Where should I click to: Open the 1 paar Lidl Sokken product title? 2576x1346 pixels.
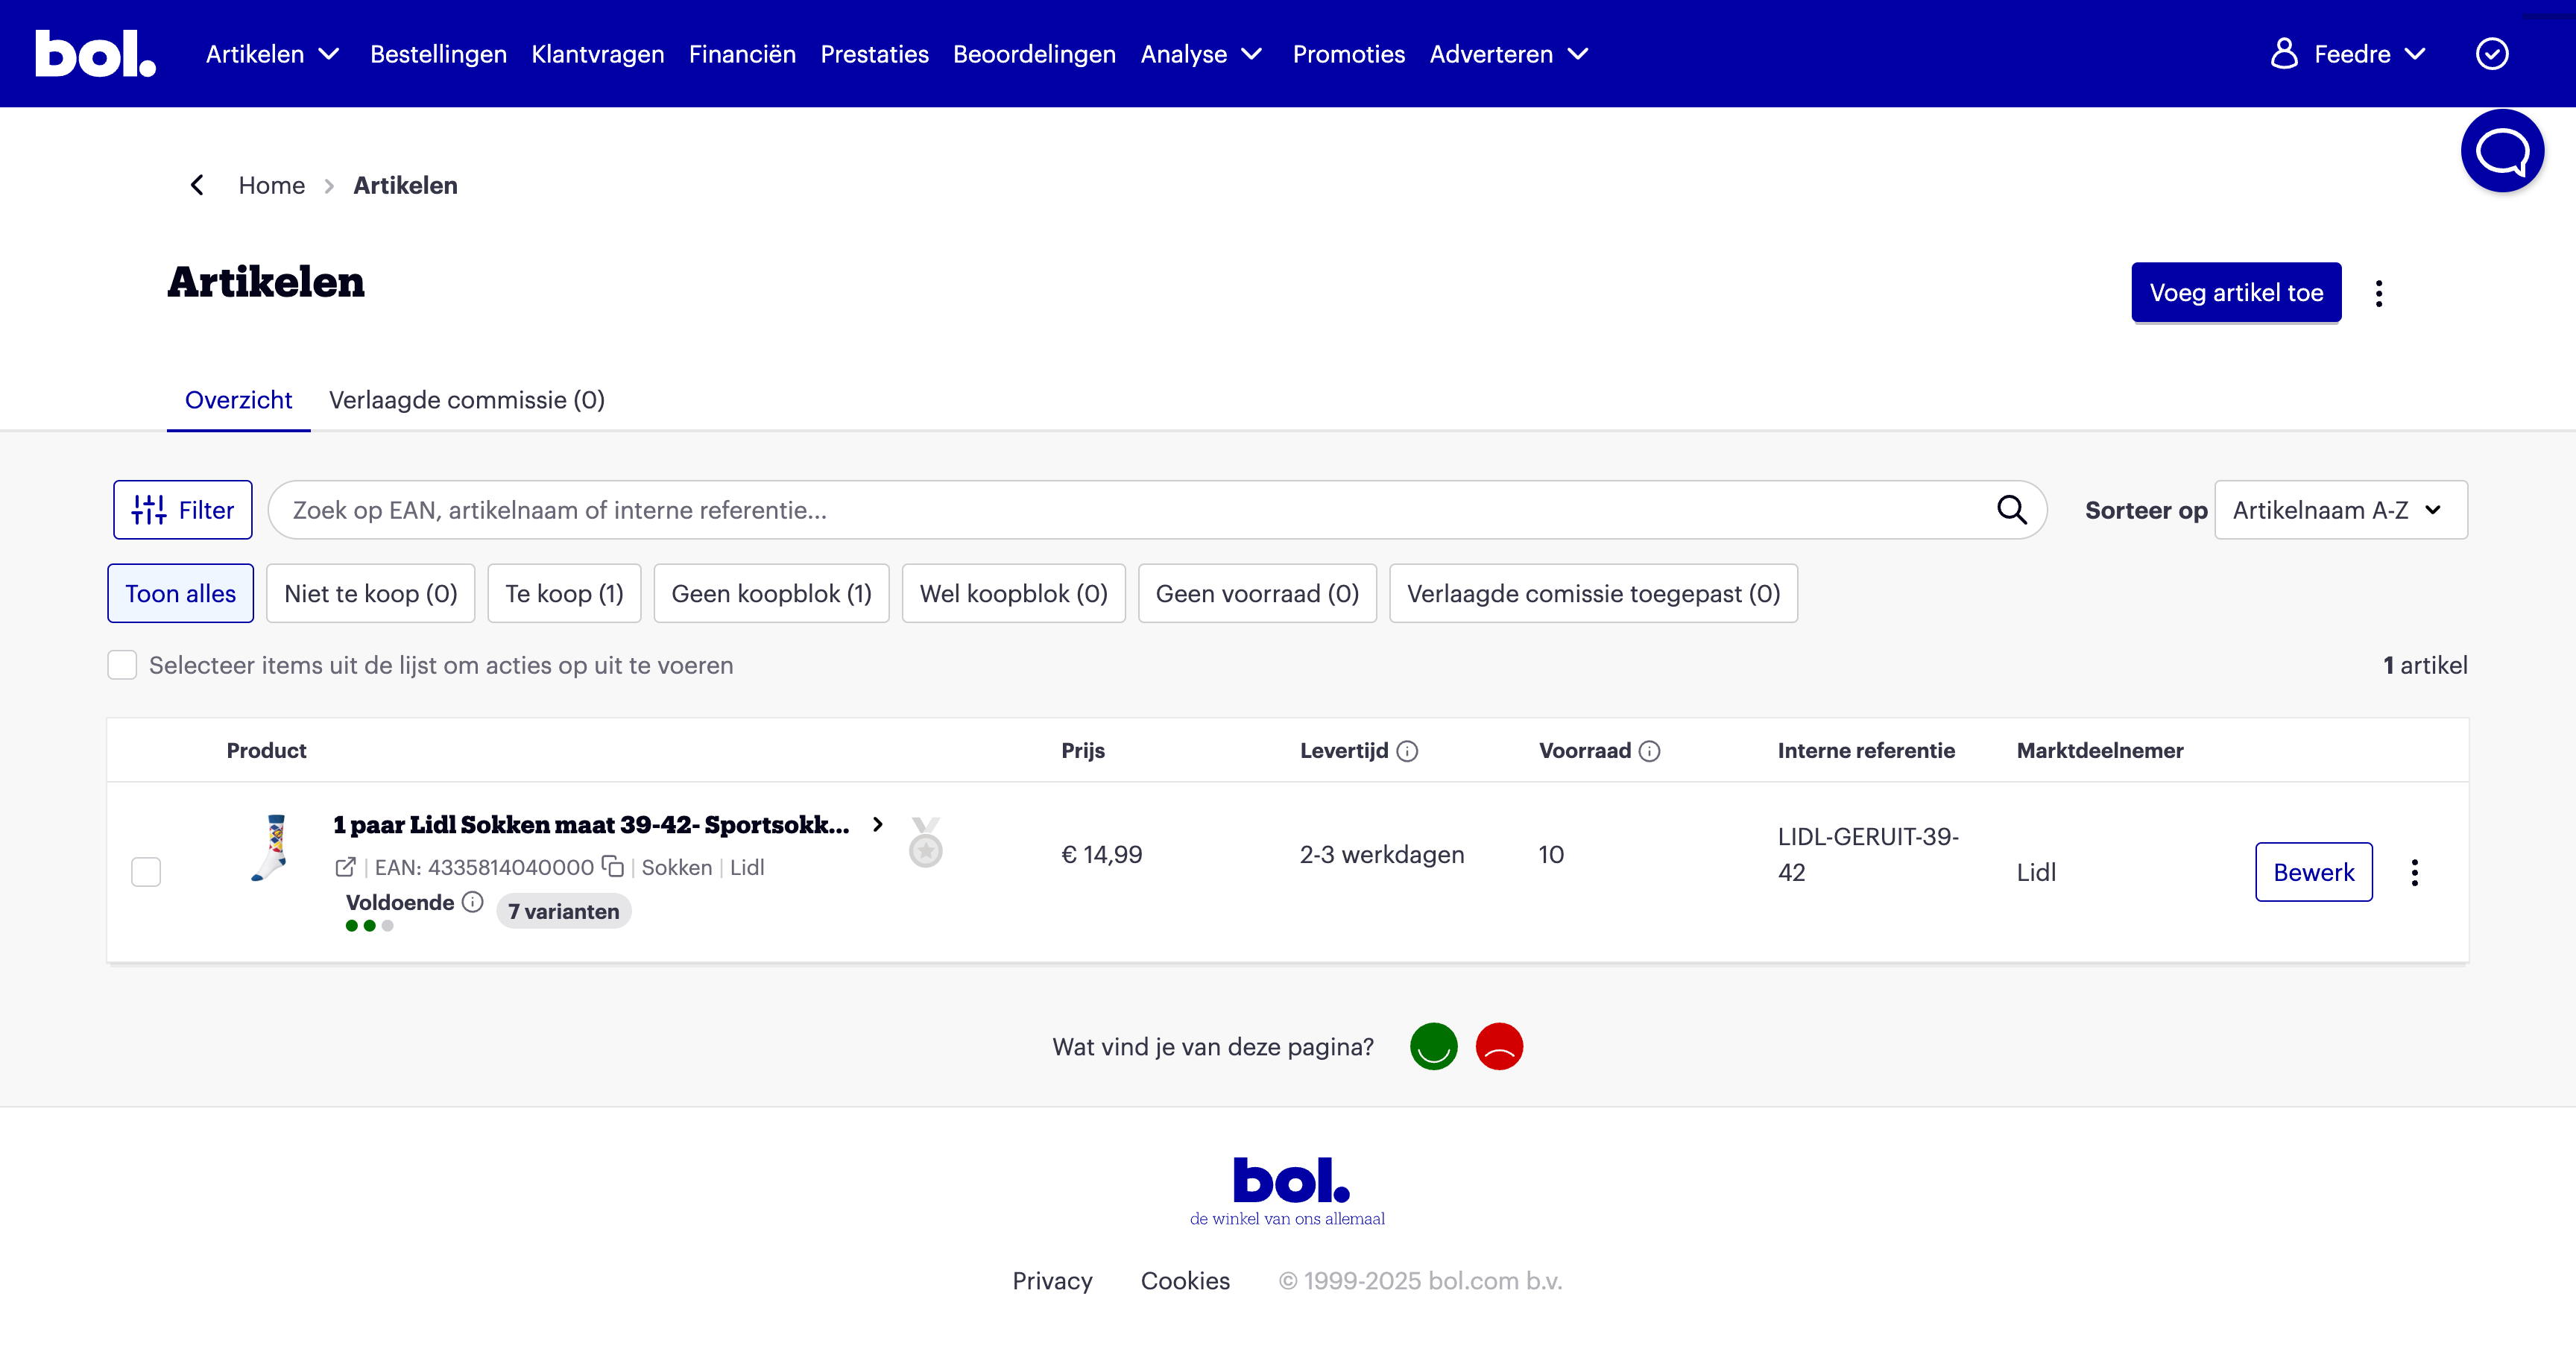click(591, 824)
